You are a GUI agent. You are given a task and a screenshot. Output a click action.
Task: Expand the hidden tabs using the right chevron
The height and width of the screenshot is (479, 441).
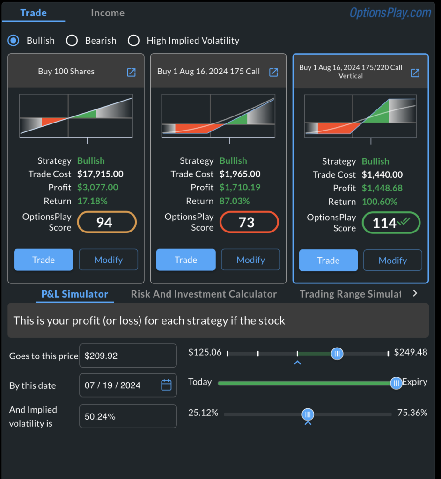pos(414,294)
